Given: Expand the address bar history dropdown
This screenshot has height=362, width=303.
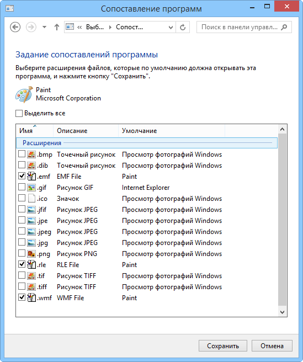Looking at the screenshot, I should [171, 27].
